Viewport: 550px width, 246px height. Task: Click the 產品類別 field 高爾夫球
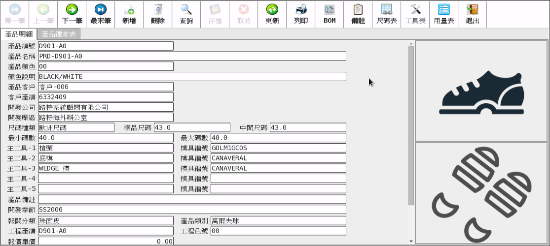pyautogui.click(x=278, y=220)
